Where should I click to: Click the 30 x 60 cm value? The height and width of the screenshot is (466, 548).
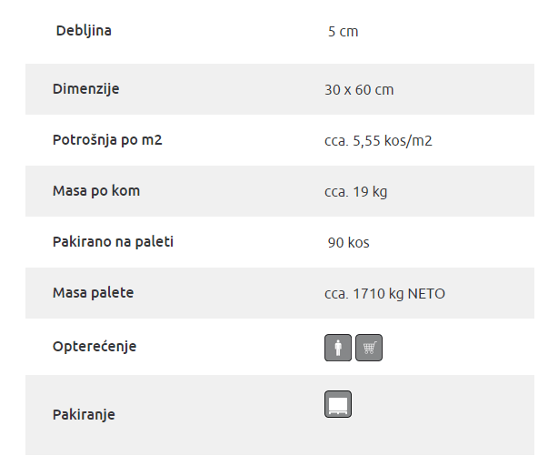(x=359, y=89)
